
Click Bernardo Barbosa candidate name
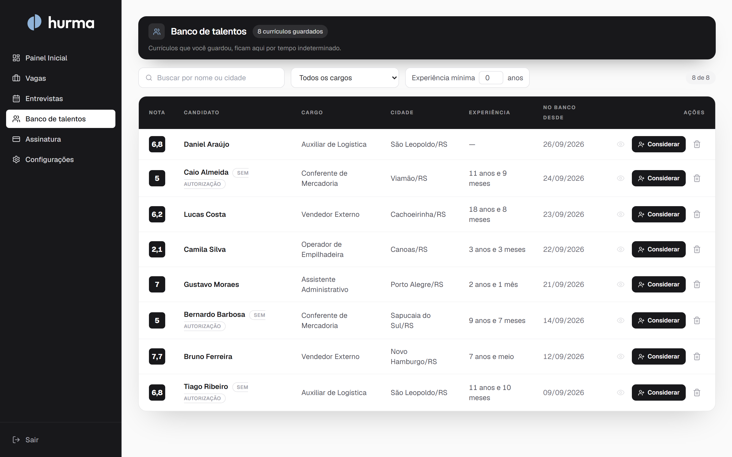tap(214, 314)
